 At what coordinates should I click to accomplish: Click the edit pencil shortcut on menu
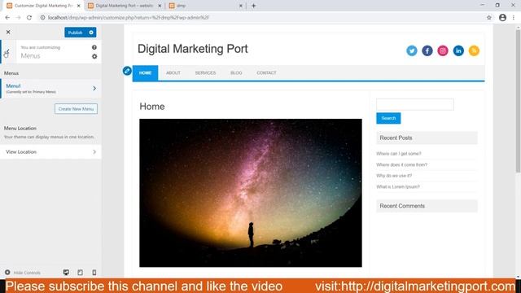coord(127,71)
